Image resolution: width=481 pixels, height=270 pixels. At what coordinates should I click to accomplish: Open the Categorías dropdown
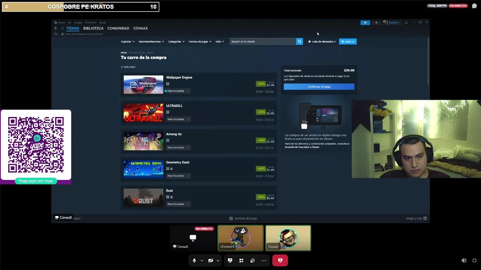pyautogui.click(x=176, y=42)
